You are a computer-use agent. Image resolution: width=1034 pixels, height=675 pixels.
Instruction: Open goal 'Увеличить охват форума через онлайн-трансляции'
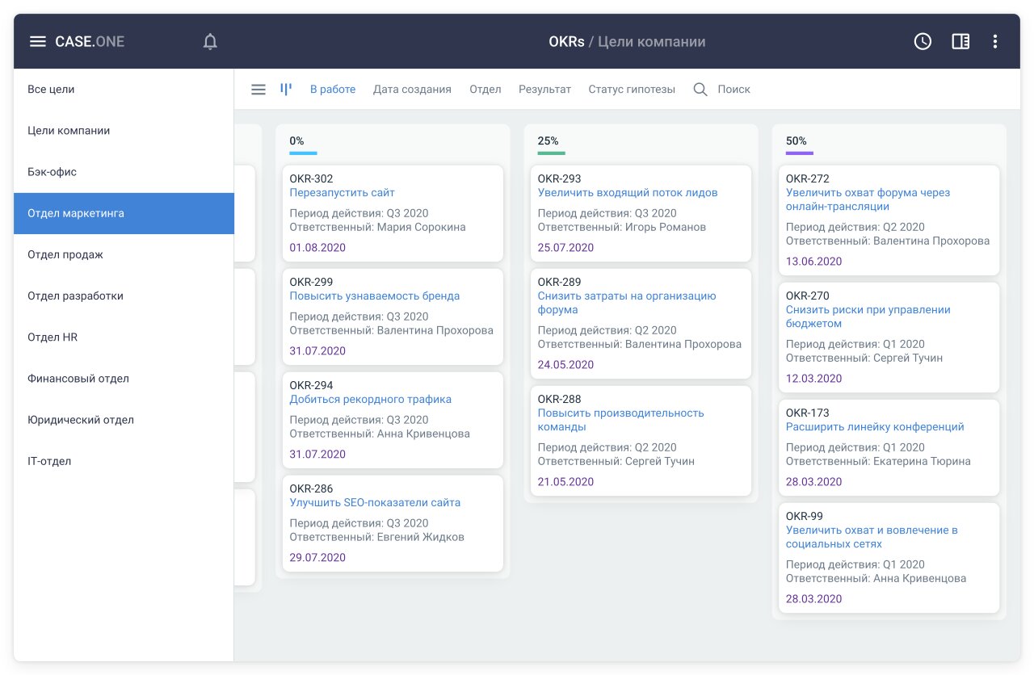click(x=868, y=199)
